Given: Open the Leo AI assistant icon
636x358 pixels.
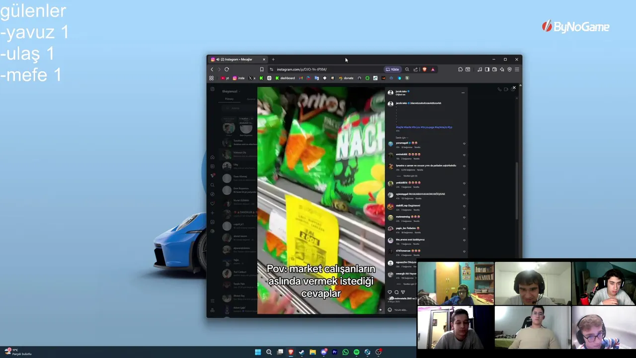Looking at the screenshot, I should pyautogui.click(x=502, y=69).
